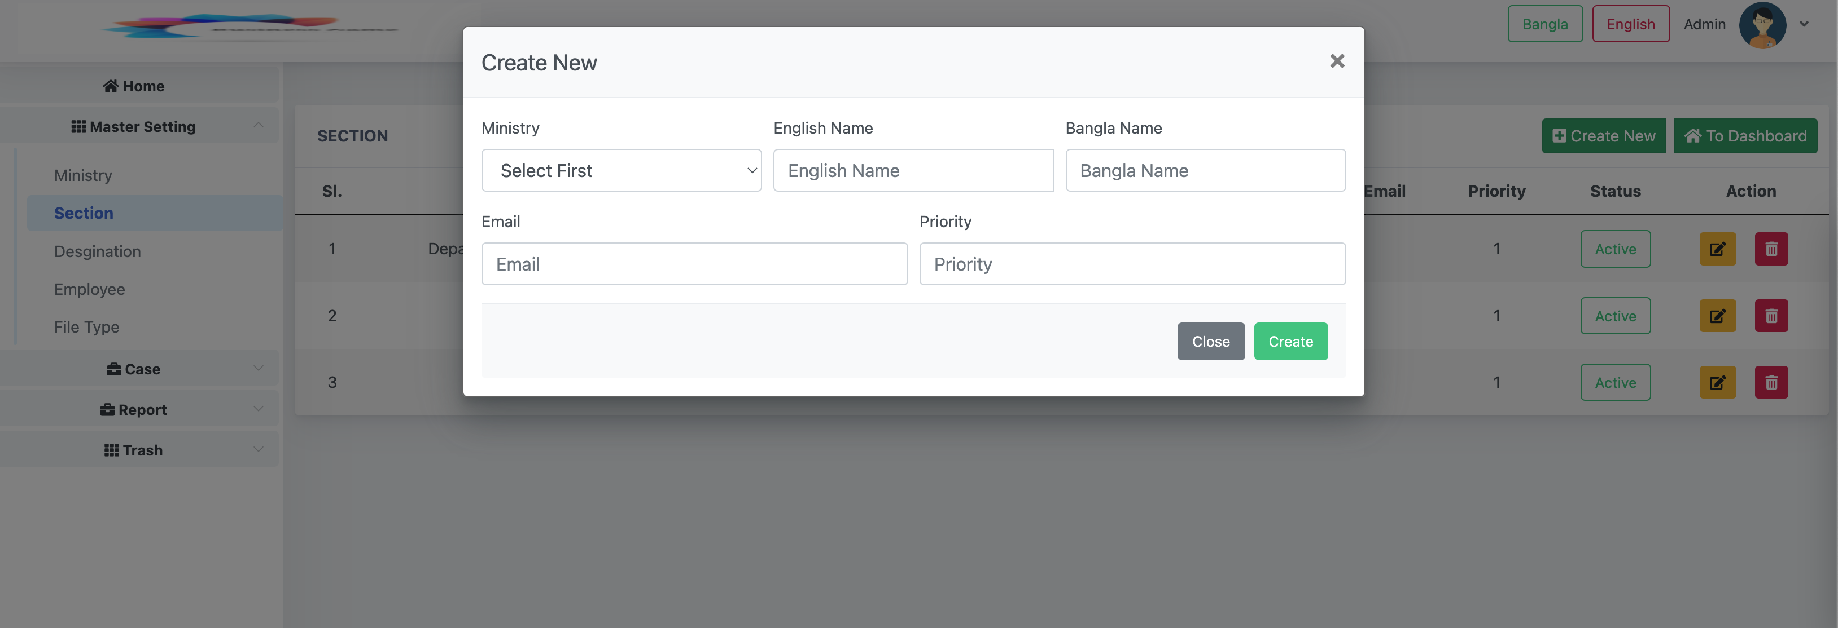Toggle the Active status in row 3
The height and width of the screenshot is (628, 1838).
click(x=1614, y=383)
